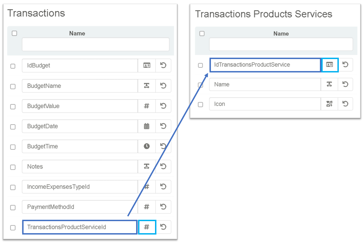Click the undo icon beside the Name row

pos(345,84)
